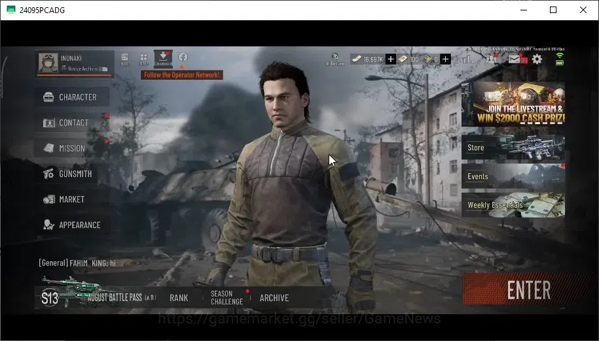This screenshot has width=599, height=341.
Task: Click the GUNSMITH weapon icon
Action: tap(48, 174)
